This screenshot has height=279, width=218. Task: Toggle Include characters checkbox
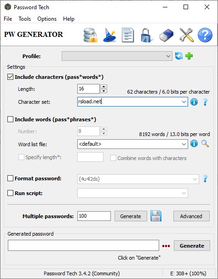(10, 77)
